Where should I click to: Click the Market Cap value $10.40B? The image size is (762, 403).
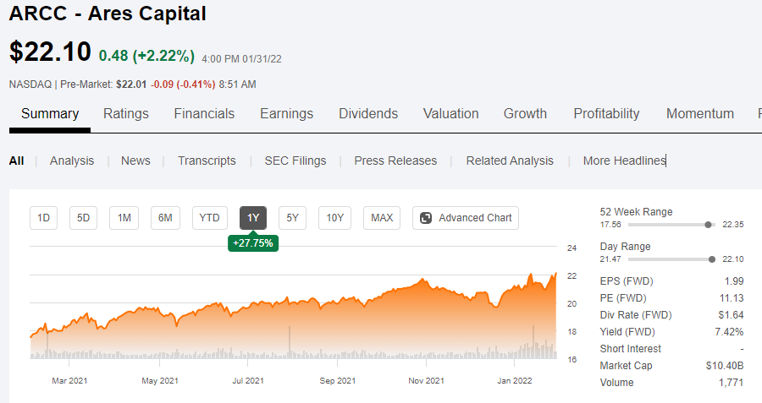[x=725, y=366]
